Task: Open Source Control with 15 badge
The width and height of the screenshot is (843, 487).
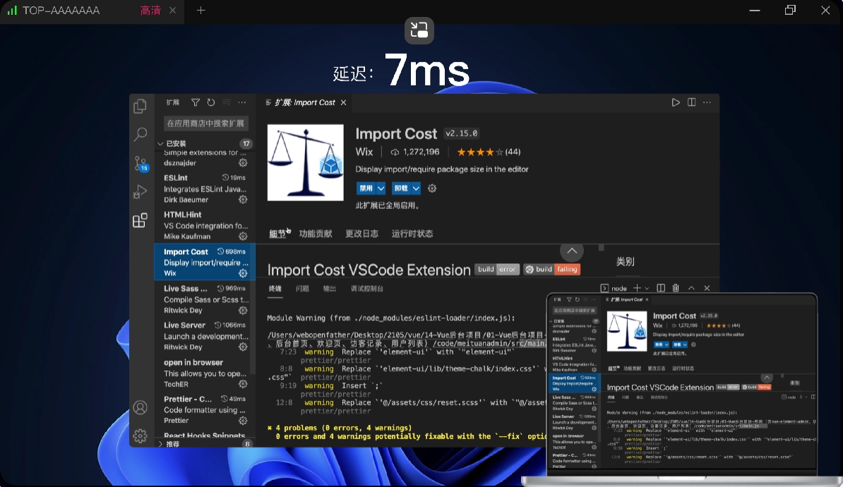Action: (141, 164)
